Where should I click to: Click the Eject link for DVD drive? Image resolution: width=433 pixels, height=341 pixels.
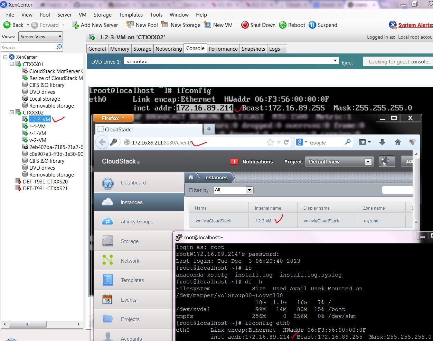347,62
